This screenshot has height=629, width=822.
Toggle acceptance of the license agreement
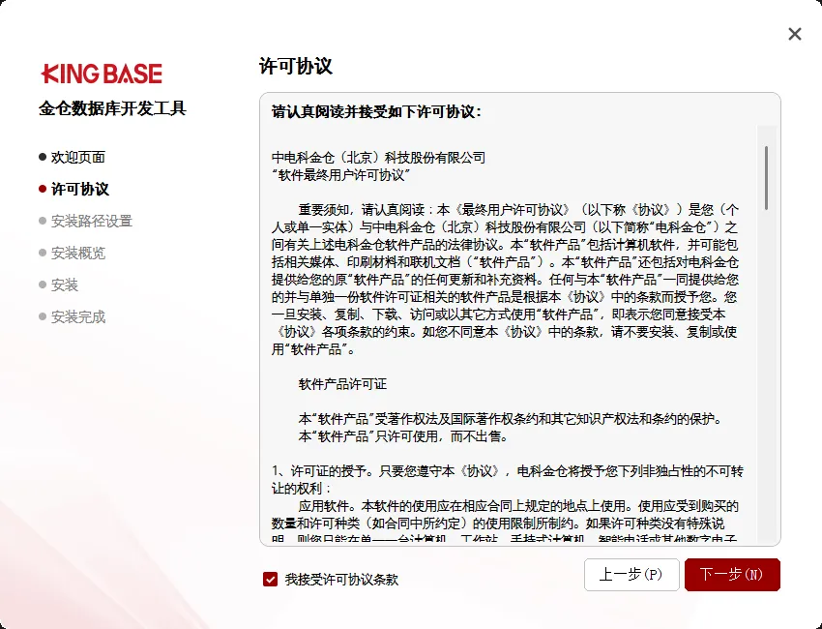tap(270, 580)
